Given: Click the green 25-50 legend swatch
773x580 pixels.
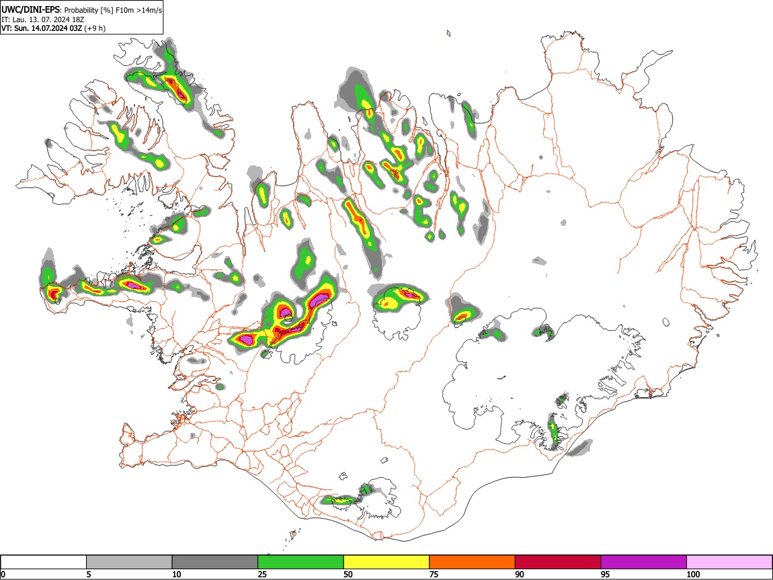Looking at the screenshot, I should pyautogui.click(x=300, y=563).
